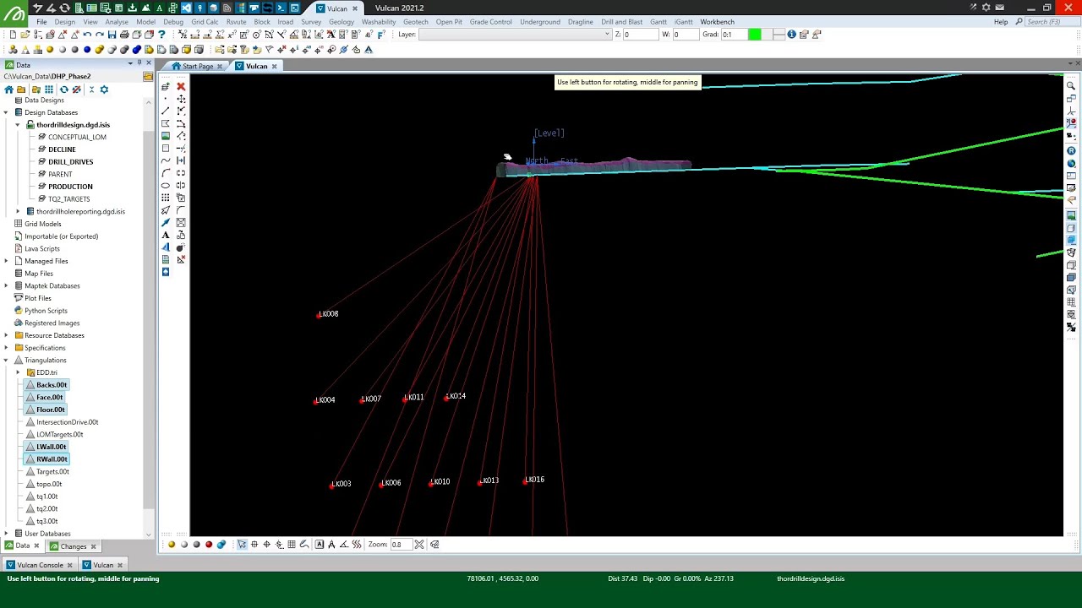Select the blue Arrow draw tool
This screenshot has height=608, width=1082.
click(166, 222)
